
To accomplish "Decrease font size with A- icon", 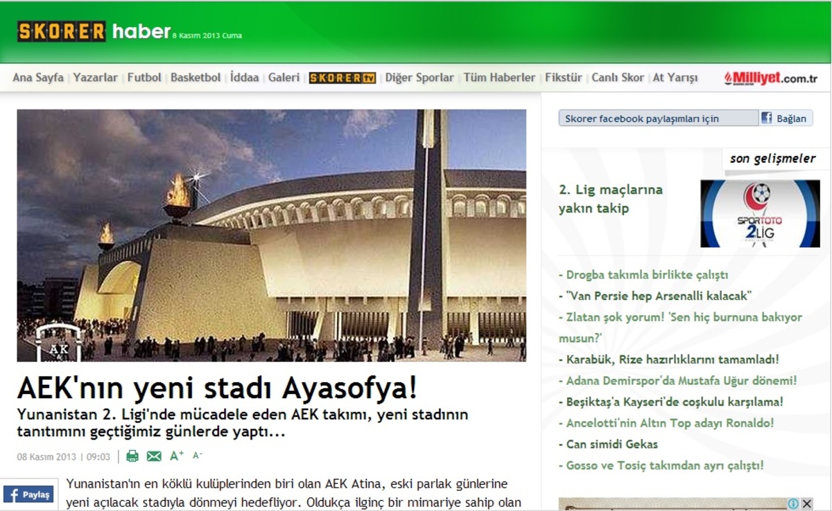I will pyautogui.click(x=197, y=456).
